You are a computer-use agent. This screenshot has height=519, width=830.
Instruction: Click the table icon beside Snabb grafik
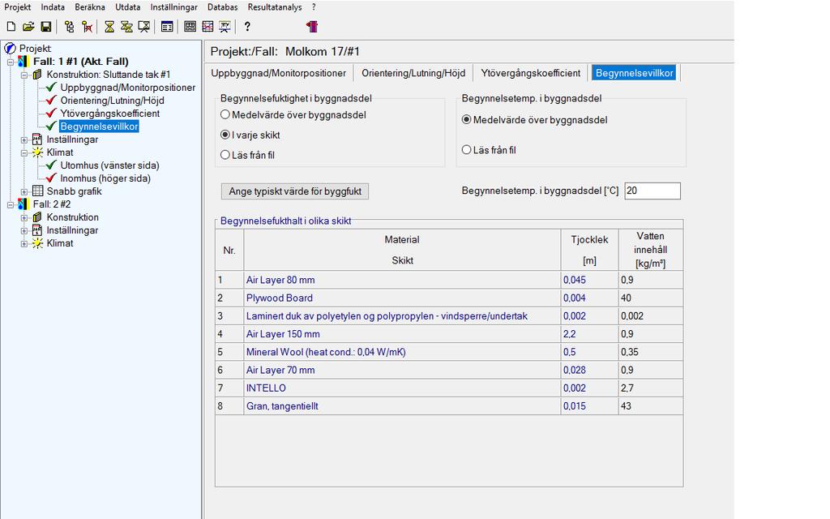pyautogui.click(x=37, y=191)
